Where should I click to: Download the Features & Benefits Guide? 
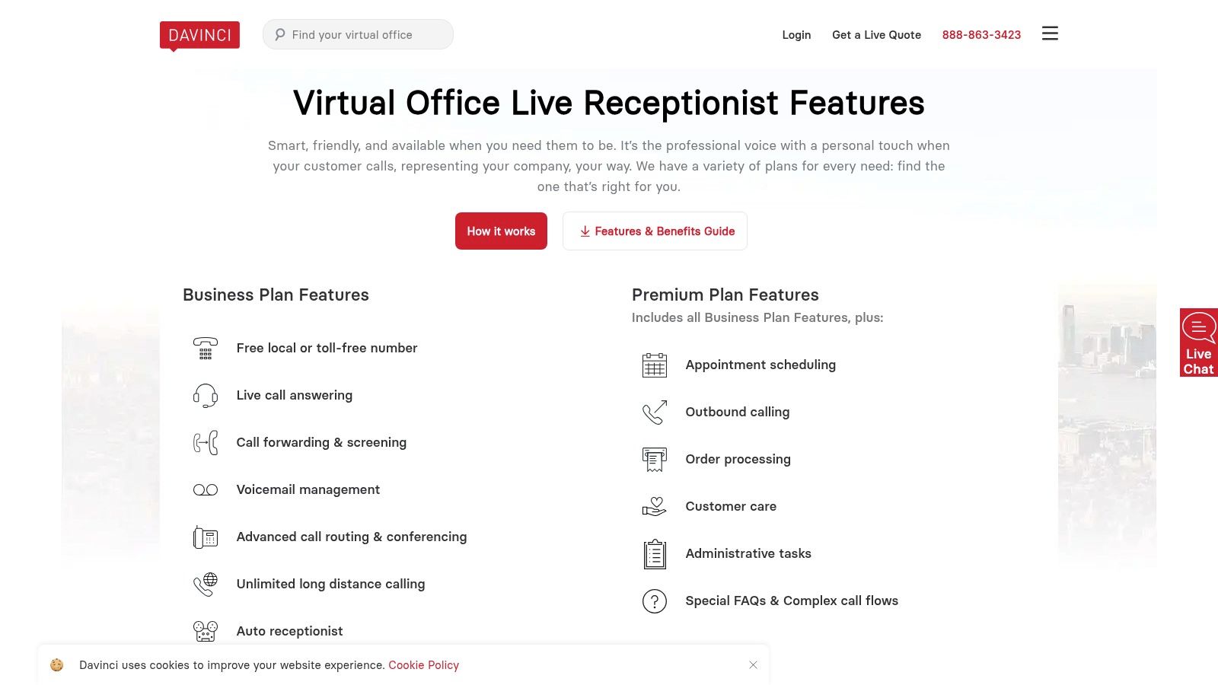[655, 231]
